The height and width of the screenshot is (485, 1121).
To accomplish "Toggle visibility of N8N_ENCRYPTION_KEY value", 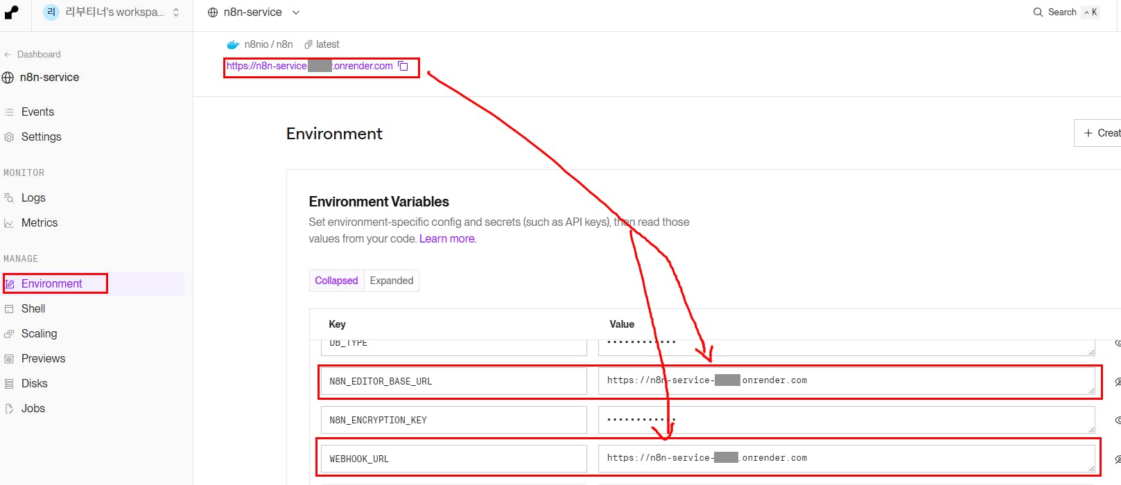I will pyautogui.click(x=1117, y=421).
